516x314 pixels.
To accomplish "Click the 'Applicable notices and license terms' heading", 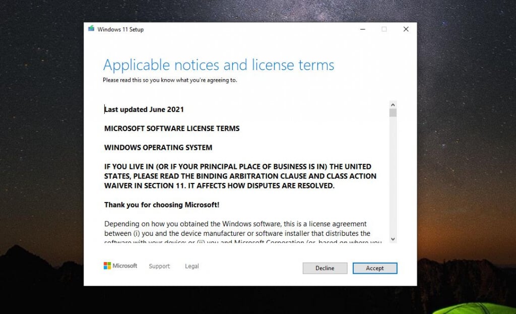I will 219,65.
